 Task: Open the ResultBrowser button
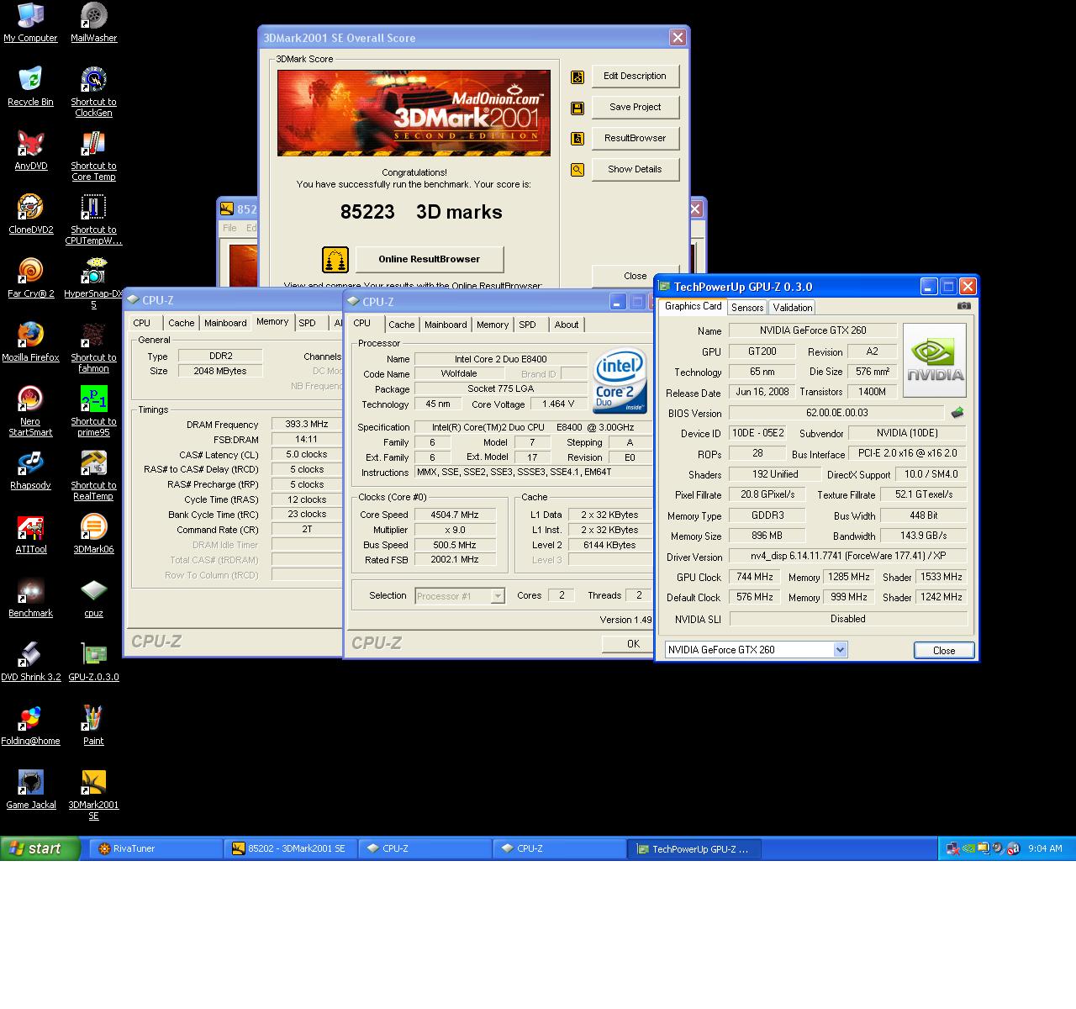click(x=635, y=139)
